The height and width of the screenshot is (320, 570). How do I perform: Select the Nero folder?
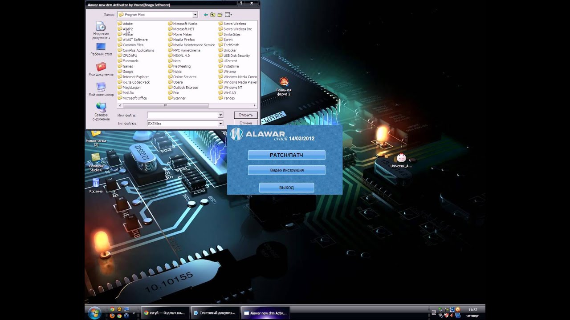coord(175,61)
